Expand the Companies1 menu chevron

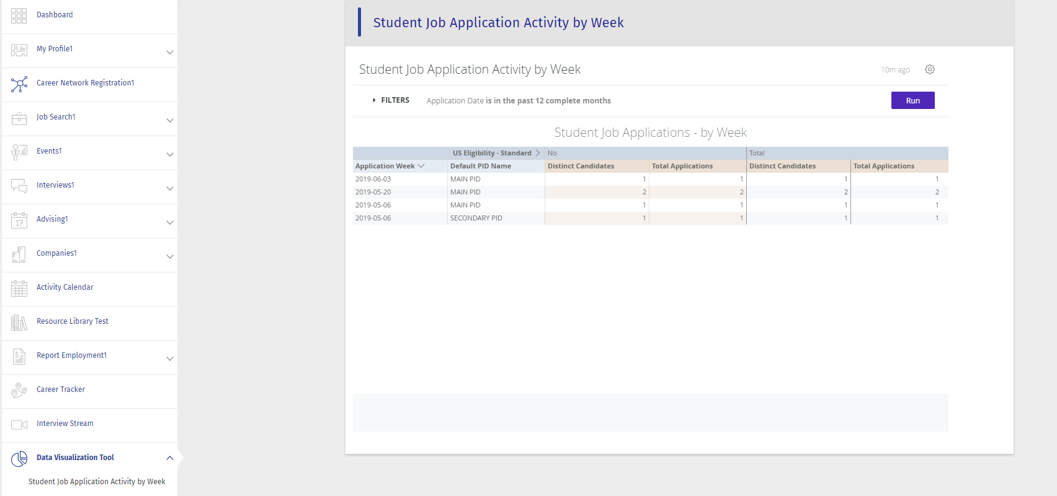[169, 256]
